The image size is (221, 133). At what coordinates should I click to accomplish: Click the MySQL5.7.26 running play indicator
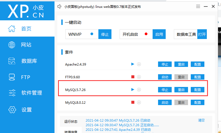[133, 90]
